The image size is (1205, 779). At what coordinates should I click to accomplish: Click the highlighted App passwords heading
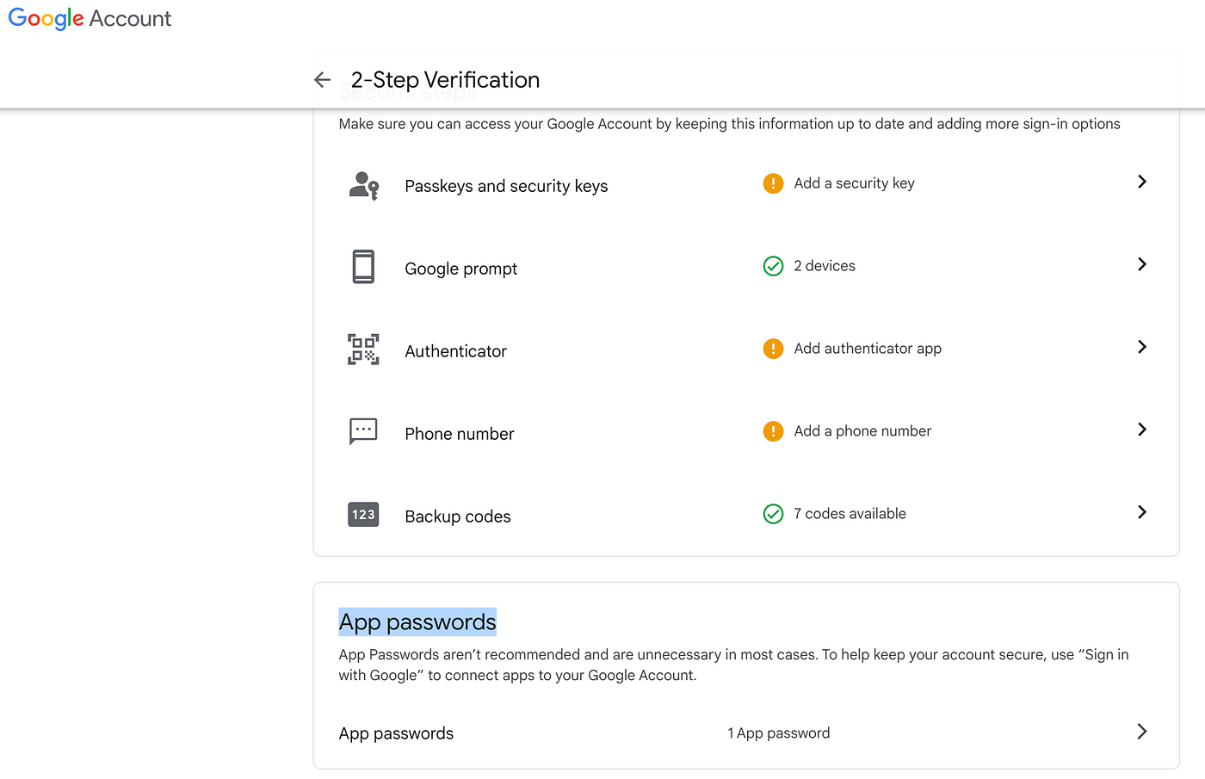[417, 622]
